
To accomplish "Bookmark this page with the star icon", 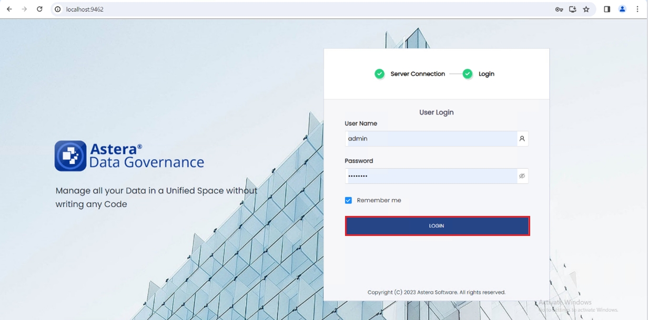I will pos(586,9).
